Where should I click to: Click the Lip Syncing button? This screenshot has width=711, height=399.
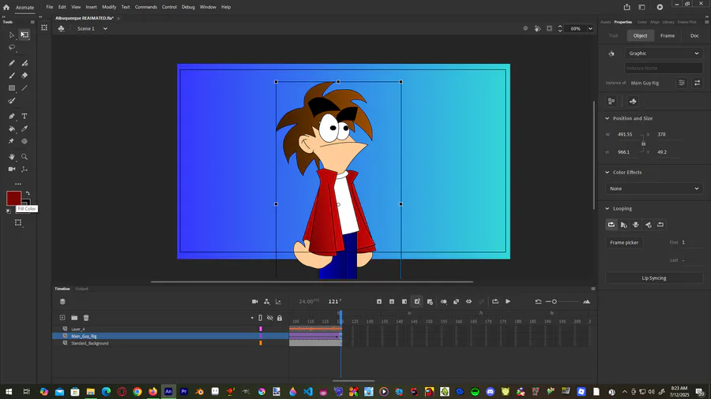coord(654,278)
